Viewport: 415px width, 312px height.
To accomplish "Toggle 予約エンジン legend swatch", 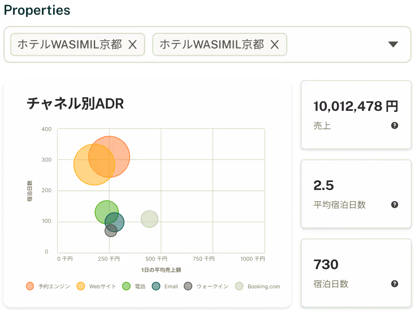I will 30,286.
